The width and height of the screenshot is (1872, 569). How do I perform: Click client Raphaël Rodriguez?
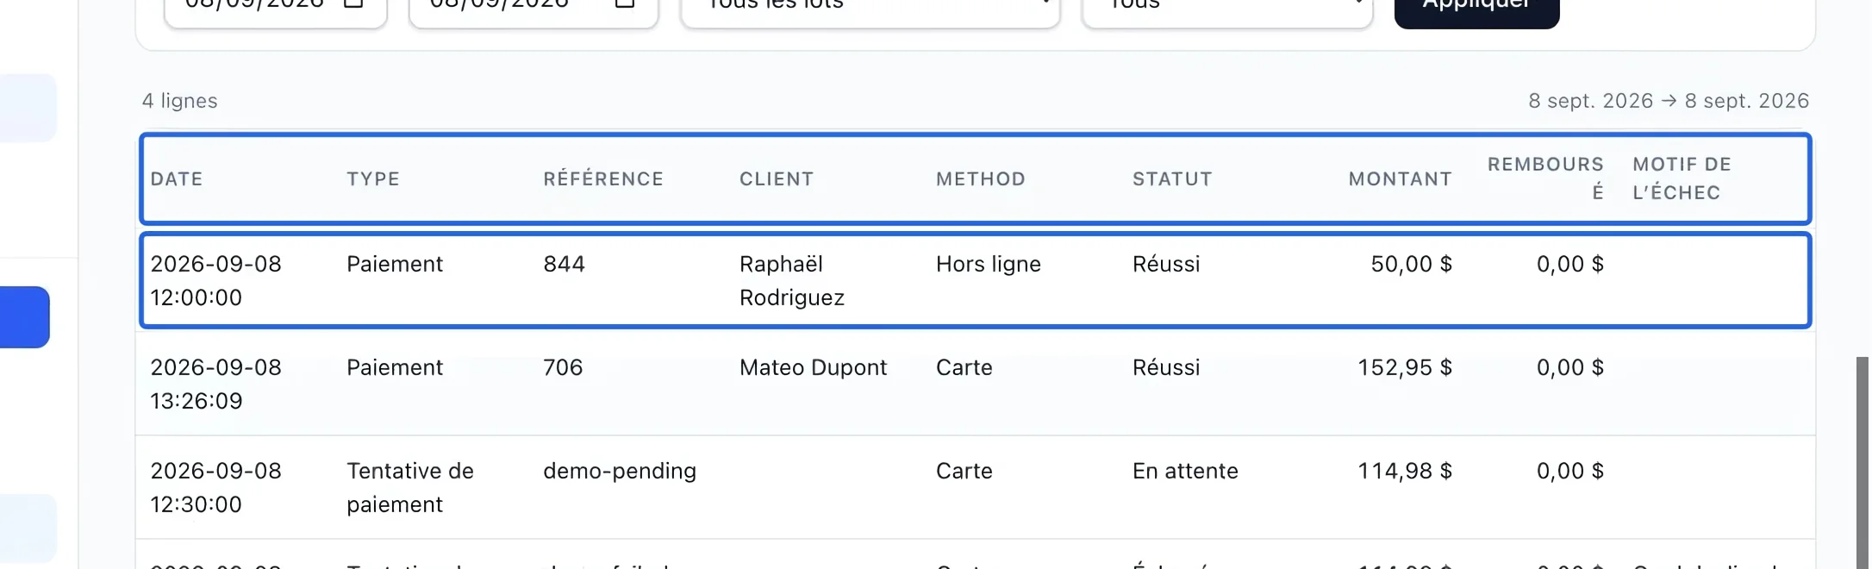[791, 280]
